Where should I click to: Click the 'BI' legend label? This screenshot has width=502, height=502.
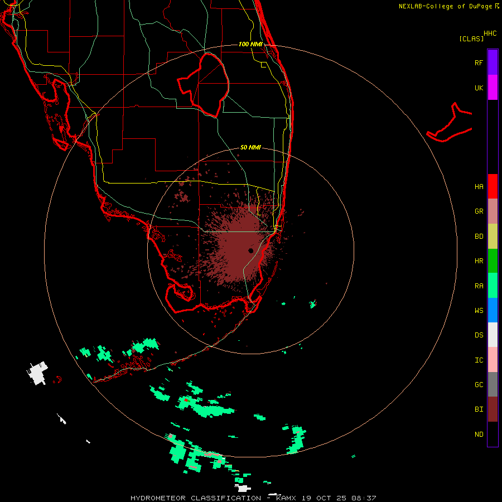479,409
